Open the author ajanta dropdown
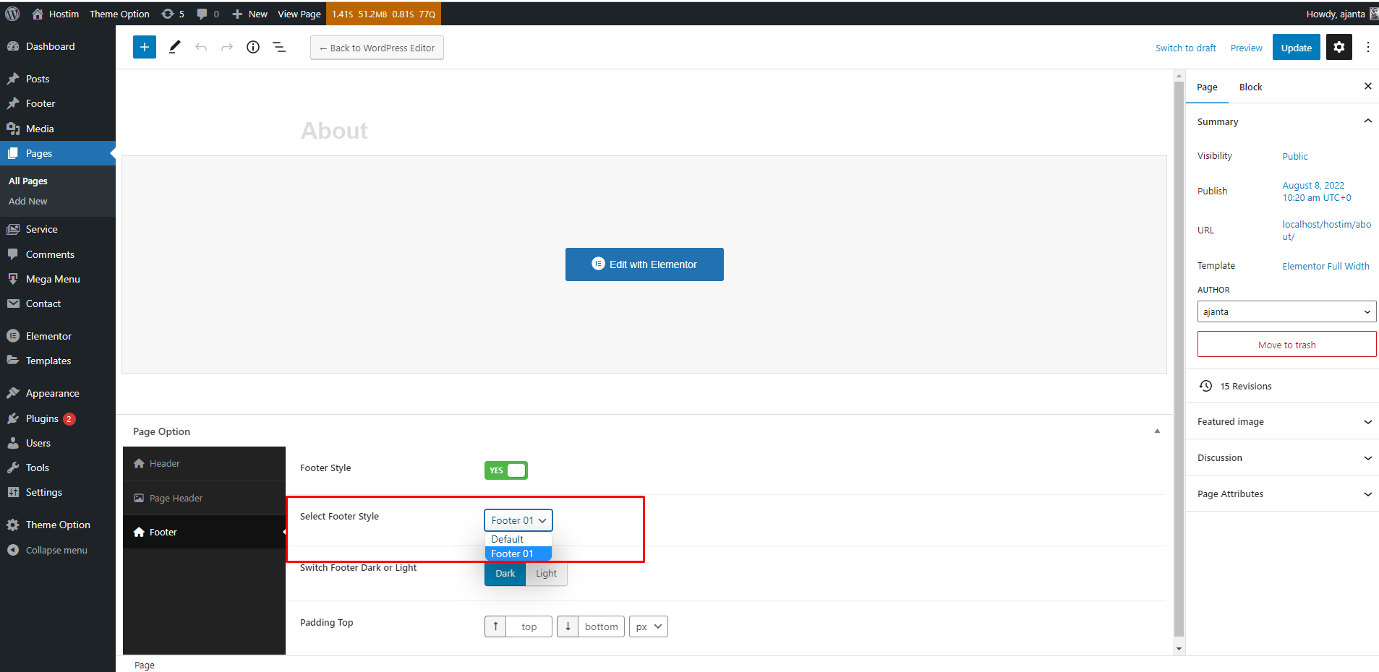Viewport: 1379px width, 672px height. pos(1286,312)
